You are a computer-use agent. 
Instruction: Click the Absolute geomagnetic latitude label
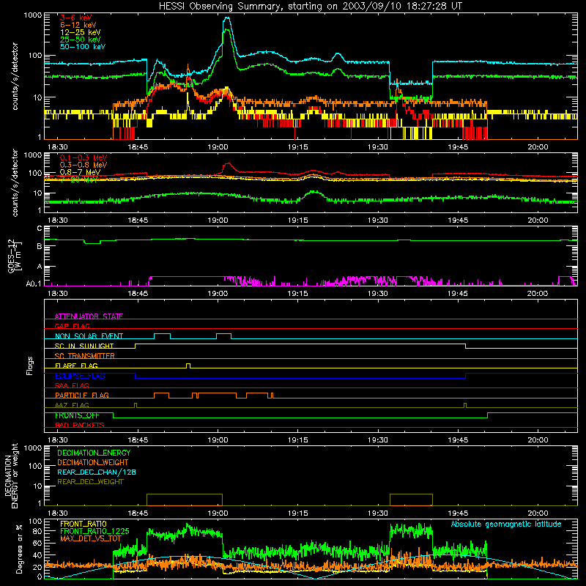pyautogui.click(x=506, y=524)
